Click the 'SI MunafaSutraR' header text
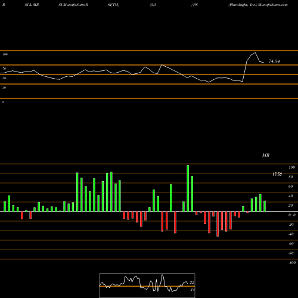 pos(73,5)
